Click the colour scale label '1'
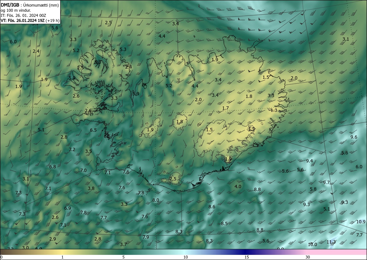The height and width of the screenshot is (260, 367). coord(62,257)
